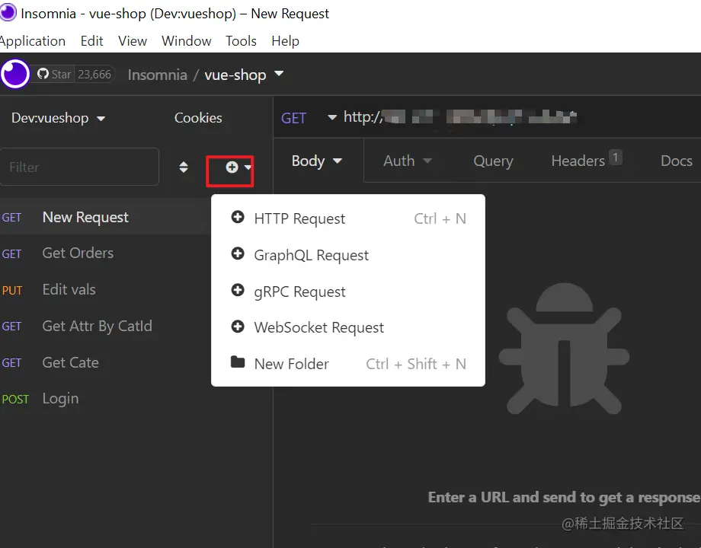Click plus icon beside HTTP Request
This screenshot has height=548, width=701.
[x=238, y=217]
